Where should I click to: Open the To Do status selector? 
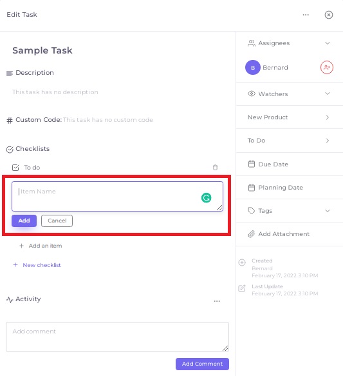pos(290,141)
